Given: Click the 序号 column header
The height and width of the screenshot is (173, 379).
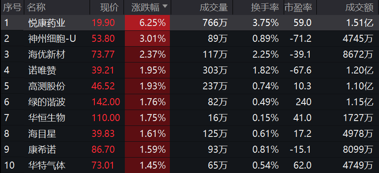Looking at the screenshot, I should click(12, 7).
